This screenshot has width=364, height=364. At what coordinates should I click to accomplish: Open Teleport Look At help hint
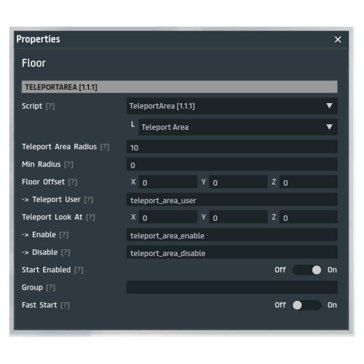pyautogui.click(x=91, y=217)
